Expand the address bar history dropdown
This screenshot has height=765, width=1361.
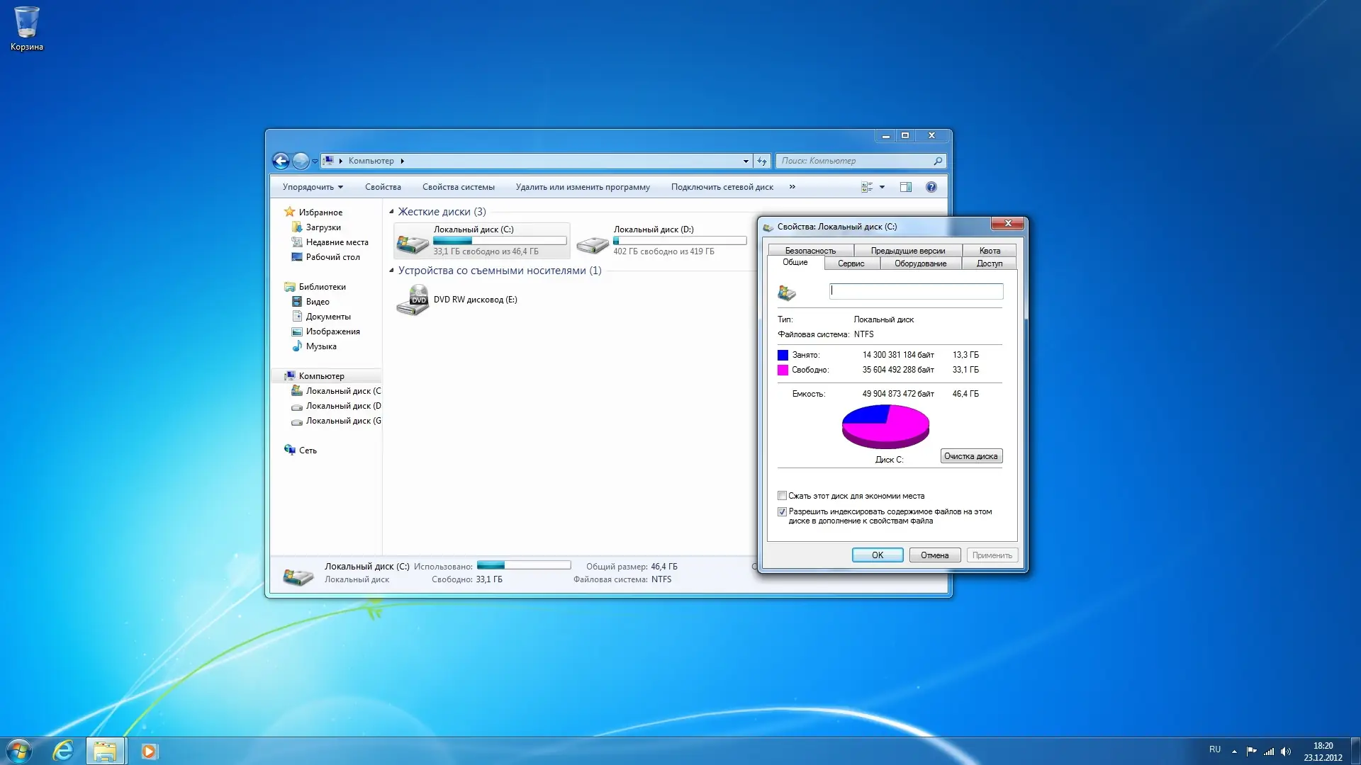746,161
